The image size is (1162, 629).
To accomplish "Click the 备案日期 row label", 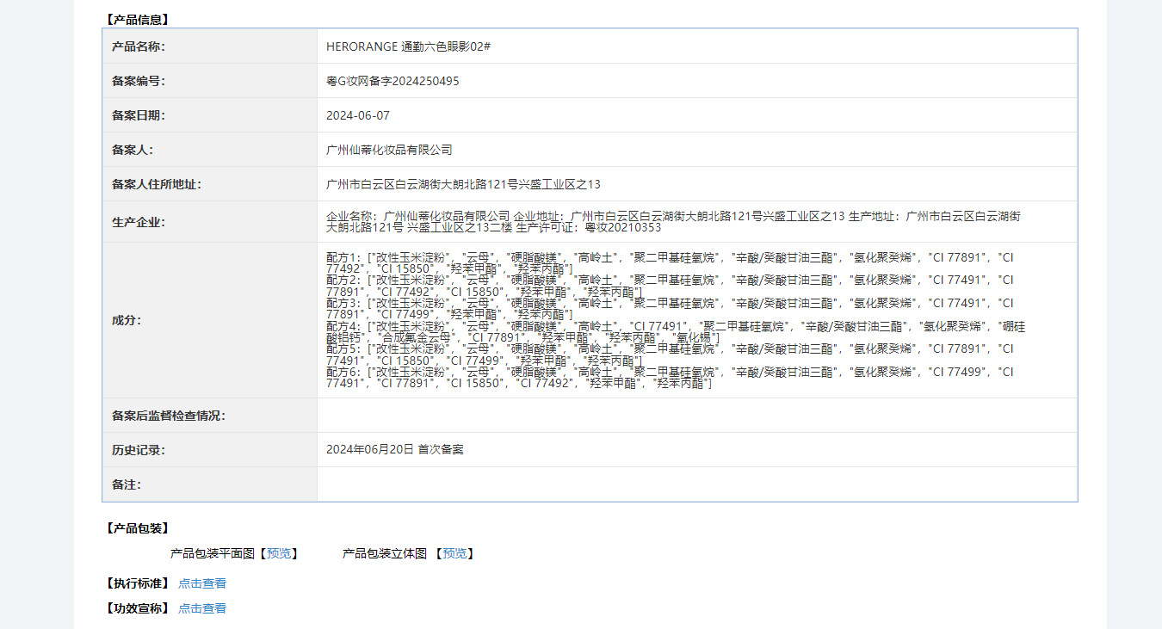I will coord(139,115).
